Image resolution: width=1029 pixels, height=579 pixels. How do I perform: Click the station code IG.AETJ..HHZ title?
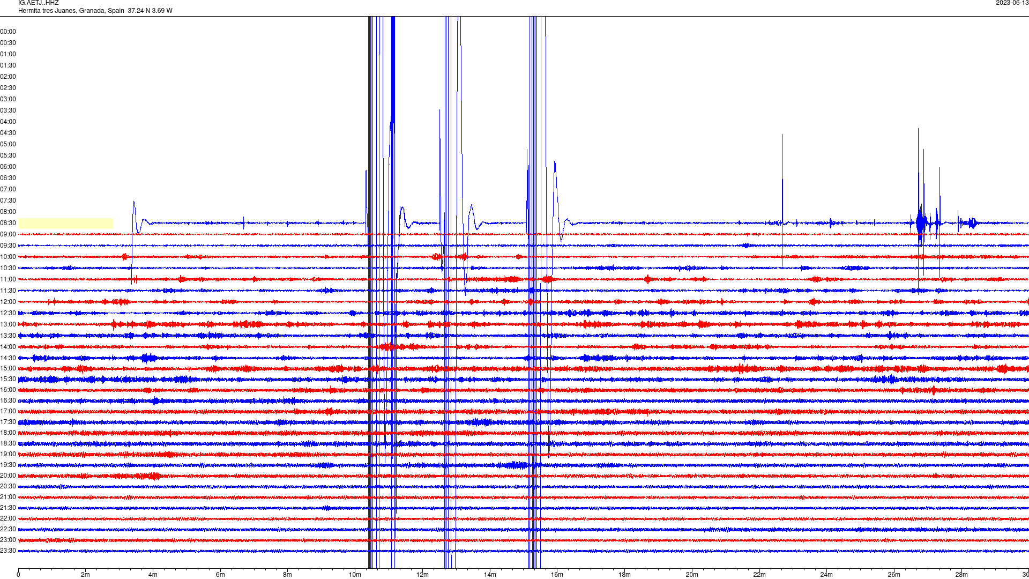(x=39, y=3)
